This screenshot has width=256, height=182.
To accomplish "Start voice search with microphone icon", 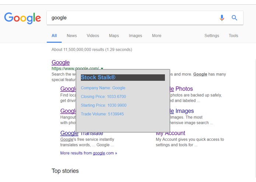I will pyautogui.click(x=222, y=18).
